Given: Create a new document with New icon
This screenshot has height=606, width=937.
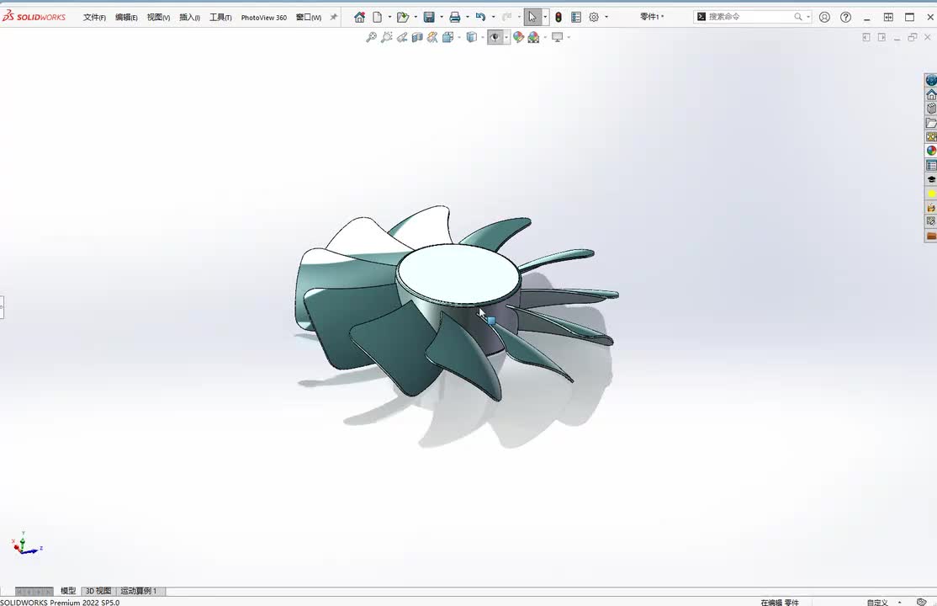Looking at the screenshot, I should point(377,18).
